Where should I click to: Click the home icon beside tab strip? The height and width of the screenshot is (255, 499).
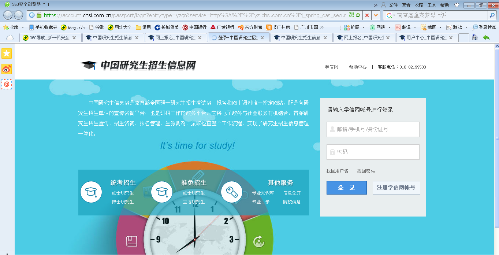pos(475,37)
